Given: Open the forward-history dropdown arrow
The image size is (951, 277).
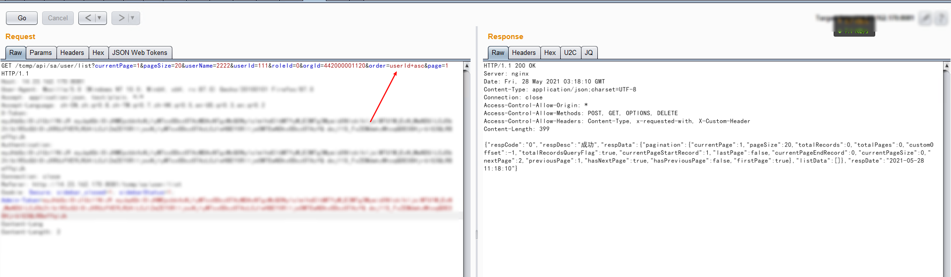Looking at the screenshot, I should coord(133,18).
